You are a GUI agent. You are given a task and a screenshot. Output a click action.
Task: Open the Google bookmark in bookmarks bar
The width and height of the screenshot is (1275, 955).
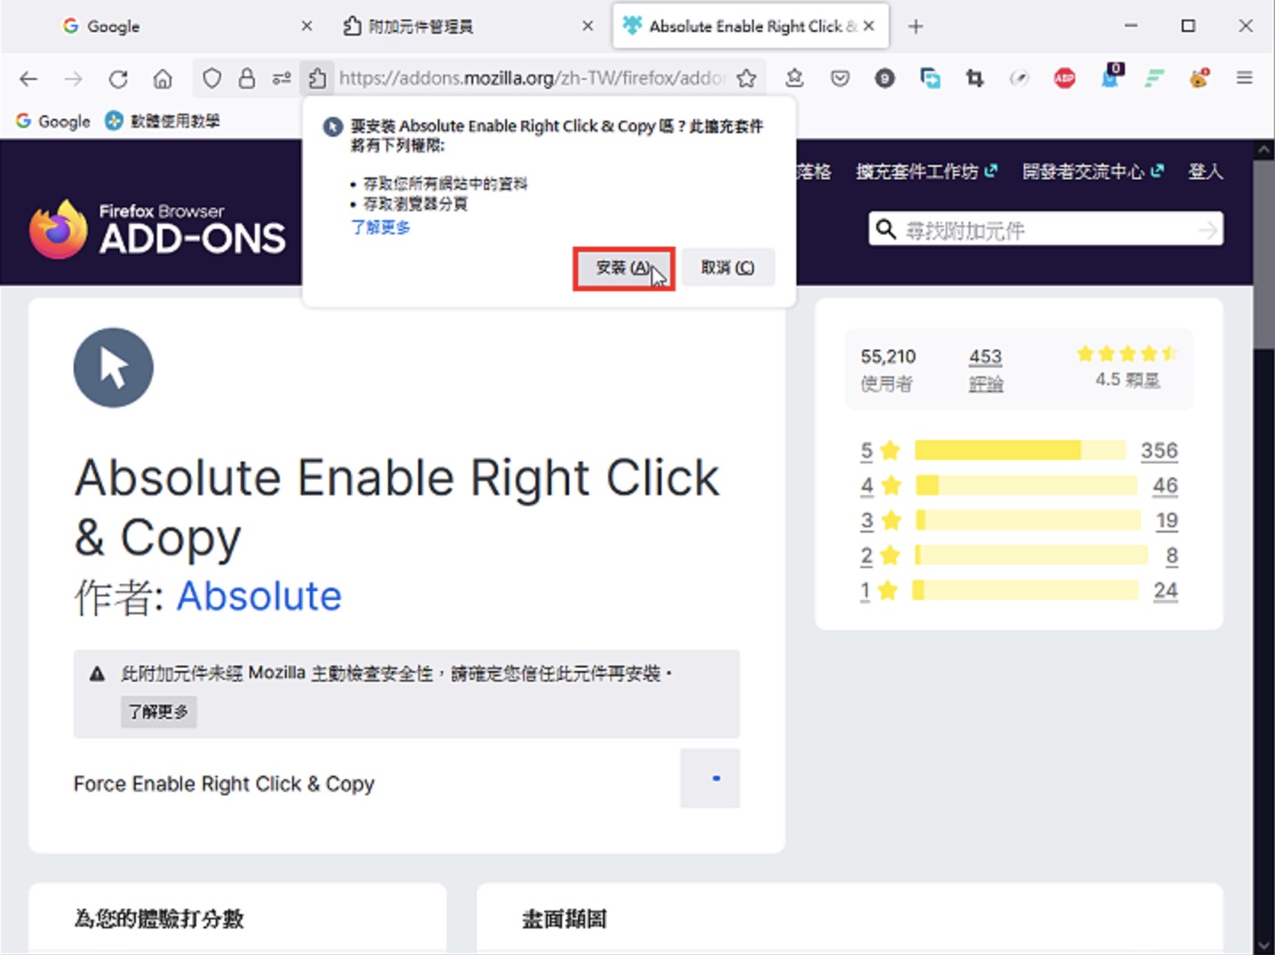coord(53,121)
